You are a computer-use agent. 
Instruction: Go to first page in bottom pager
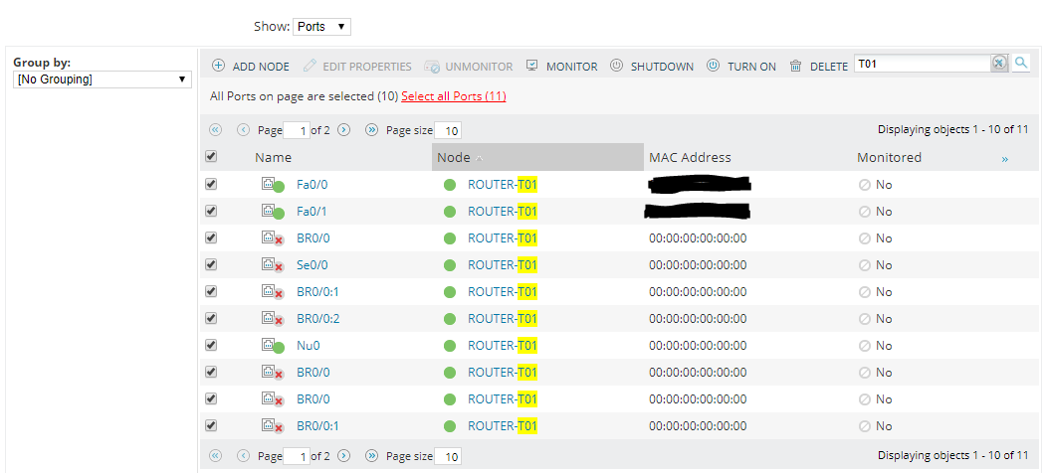pos(216,456)
